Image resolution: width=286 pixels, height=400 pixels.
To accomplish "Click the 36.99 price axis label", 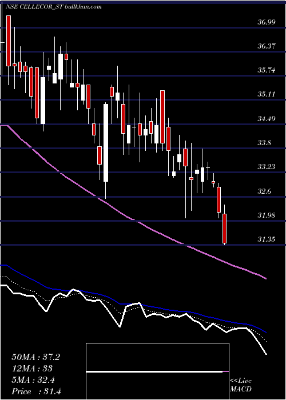I will 267,22.
